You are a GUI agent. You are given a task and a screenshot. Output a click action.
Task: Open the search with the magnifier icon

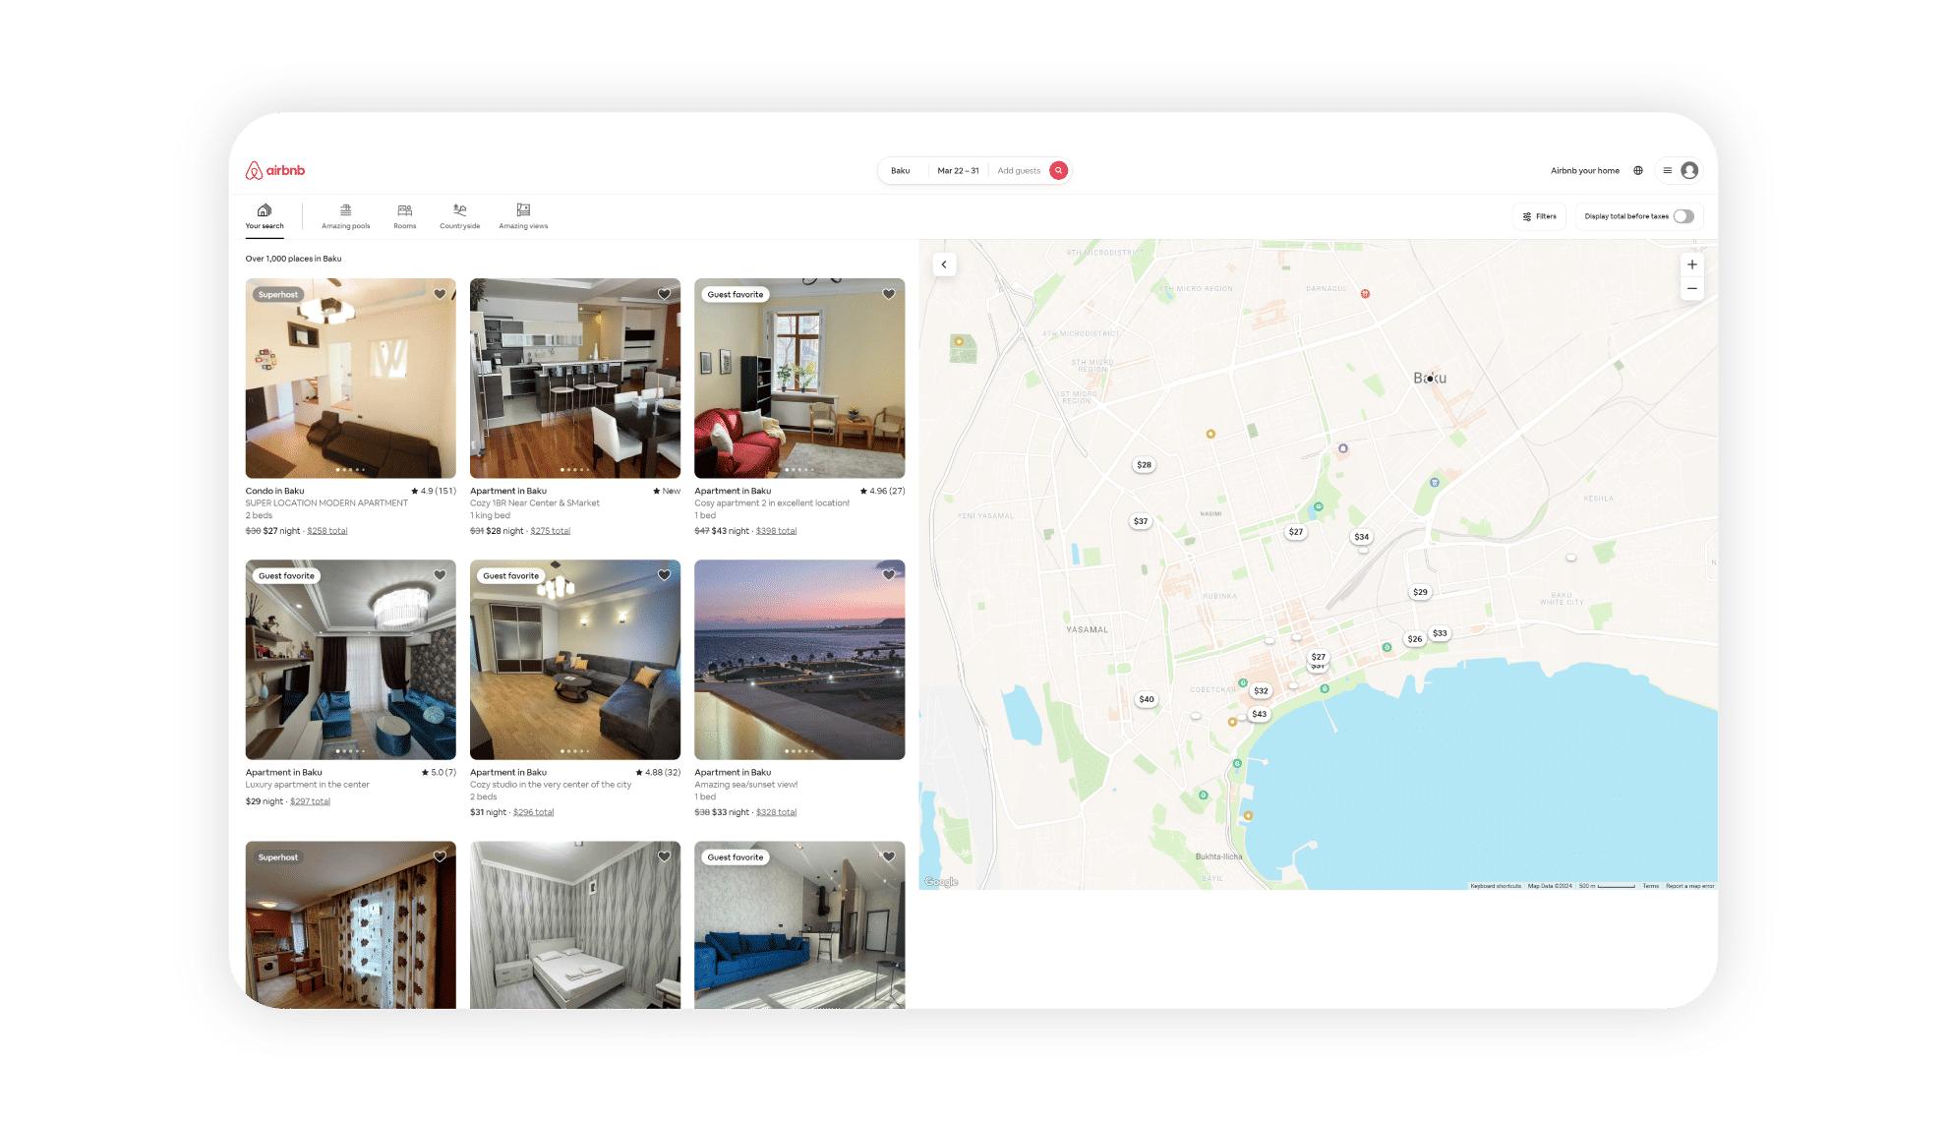tap(1057, 170)
